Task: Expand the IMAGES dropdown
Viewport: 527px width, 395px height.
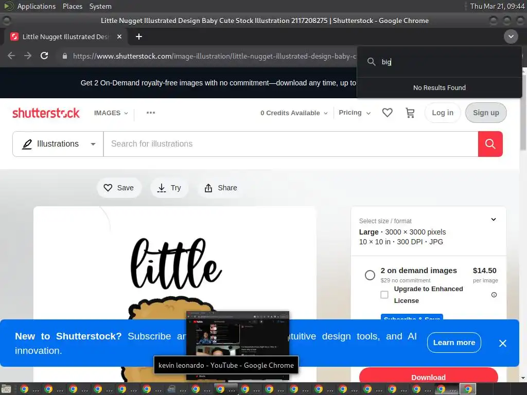Action: (x=111, y=113)
